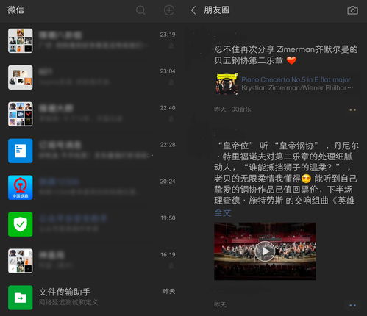Image resolution: width=367 pixels, height=316 pixels.
Task: Open the group chat timestamped 23:04
Action: pyautogui.click(x=92, y=77)
